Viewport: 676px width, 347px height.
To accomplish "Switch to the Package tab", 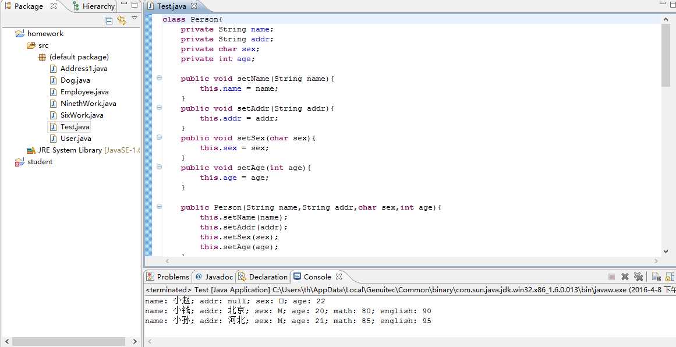I will click(x=29, y=6).
